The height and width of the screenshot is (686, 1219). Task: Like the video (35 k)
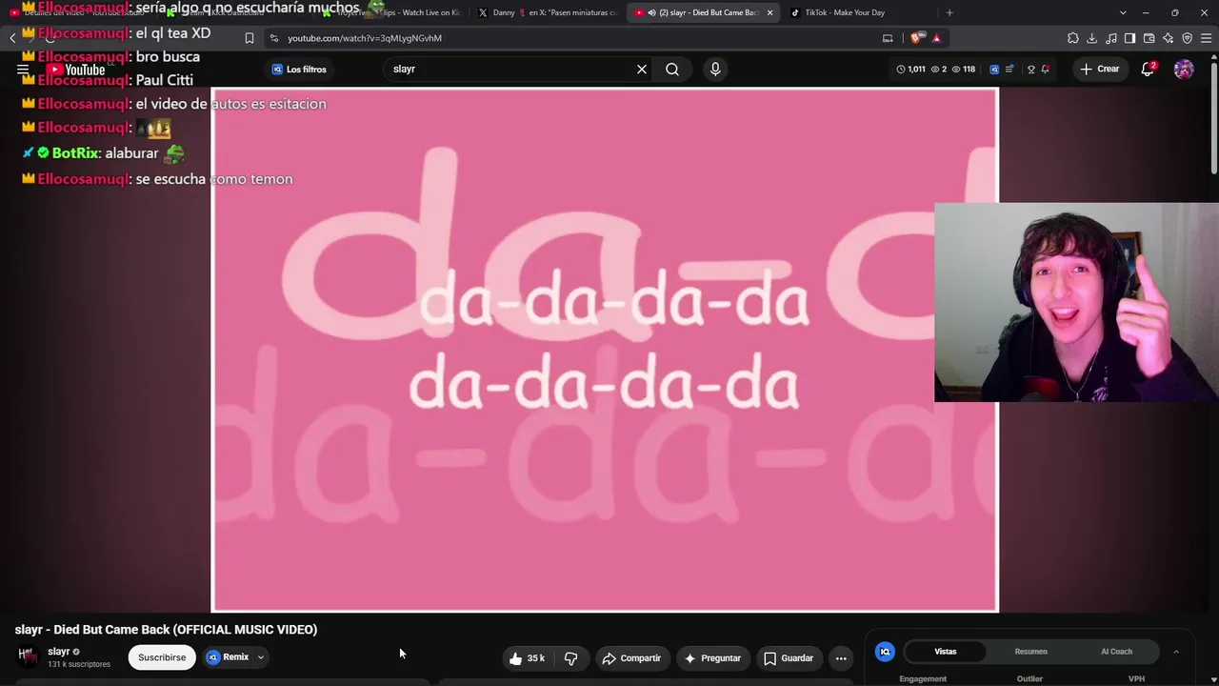point(527,657)
